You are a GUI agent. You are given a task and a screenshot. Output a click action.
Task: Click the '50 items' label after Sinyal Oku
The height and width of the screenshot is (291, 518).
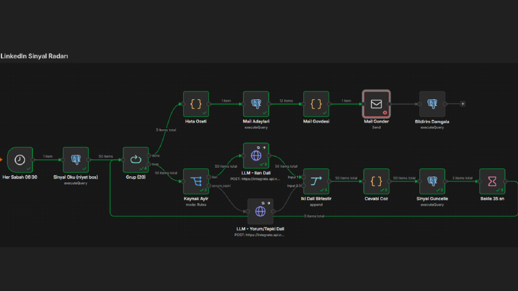click(x=106, y=157)
